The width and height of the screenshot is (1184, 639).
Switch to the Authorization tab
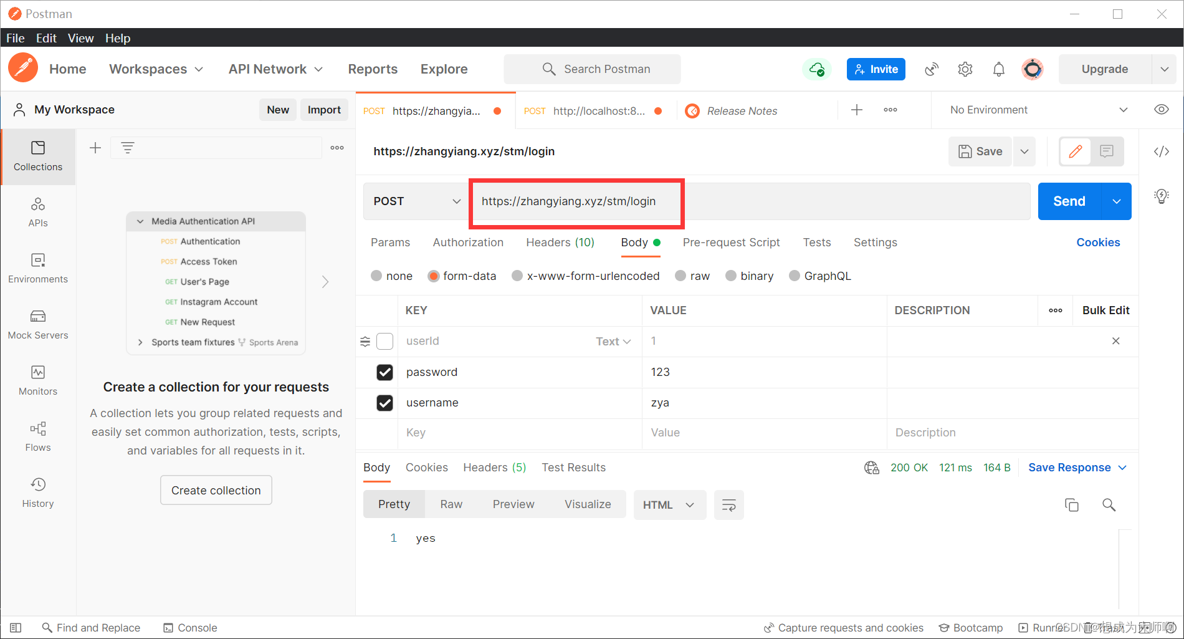click(x=468, y=243)
